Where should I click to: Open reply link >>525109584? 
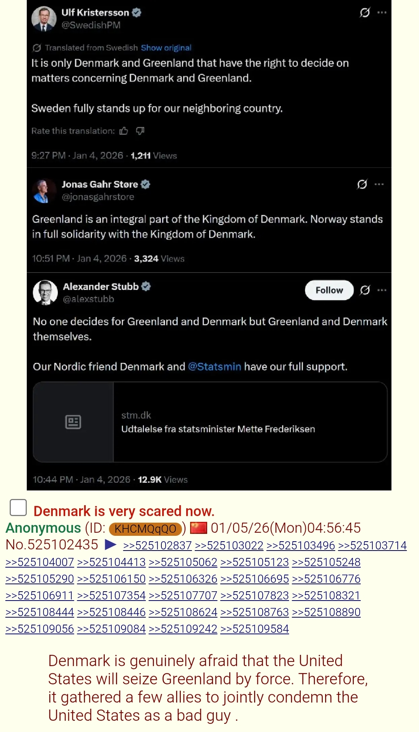(255, 629)
